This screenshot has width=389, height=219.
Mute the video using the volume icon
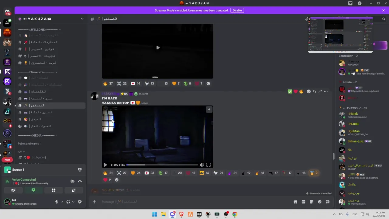coord(202,165)
